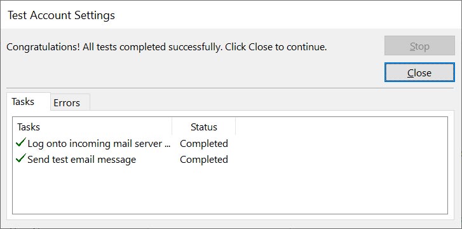The width and height of the screenshot is (462, 229).
Task: Click the Close button
Action: [x=419, y=73]
